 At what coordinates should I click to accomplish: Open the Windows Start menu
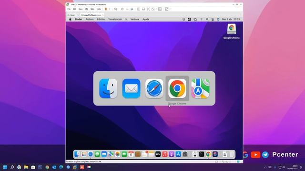[5, 167]
